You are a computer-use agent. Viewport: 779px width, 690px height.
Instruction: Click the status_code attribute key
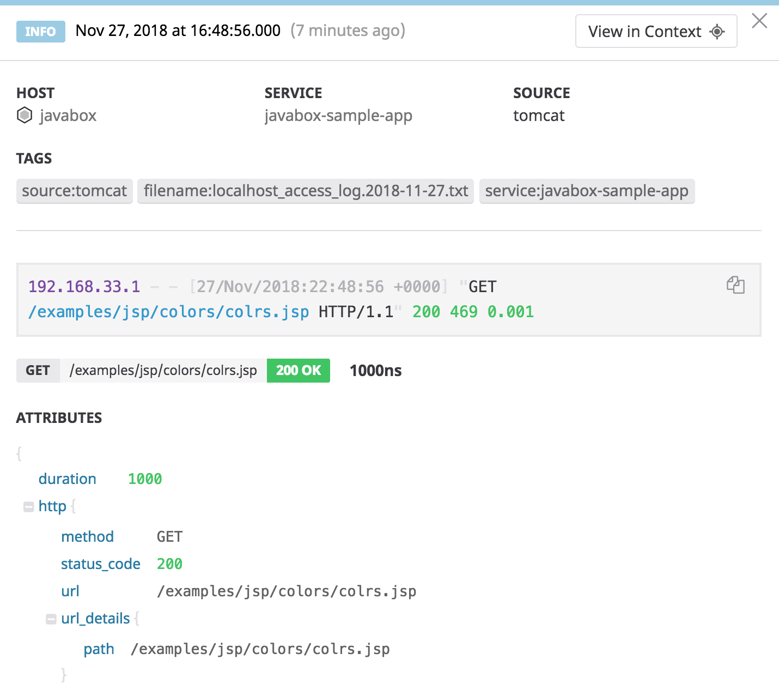(101, 564)
